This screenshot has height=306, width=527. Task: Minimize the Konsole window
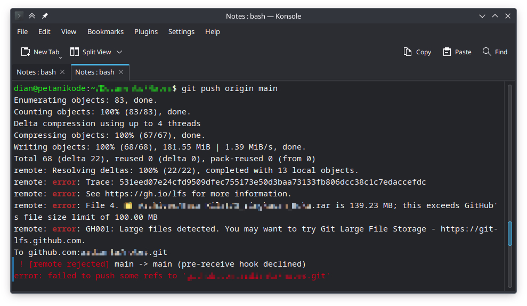click(x=482, y=16)
